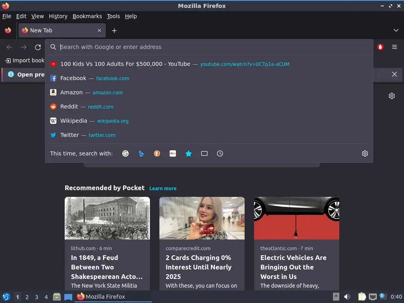The image size is (404, 303).
Task: Open the list all tabs chevron
Action: (396, 30)
